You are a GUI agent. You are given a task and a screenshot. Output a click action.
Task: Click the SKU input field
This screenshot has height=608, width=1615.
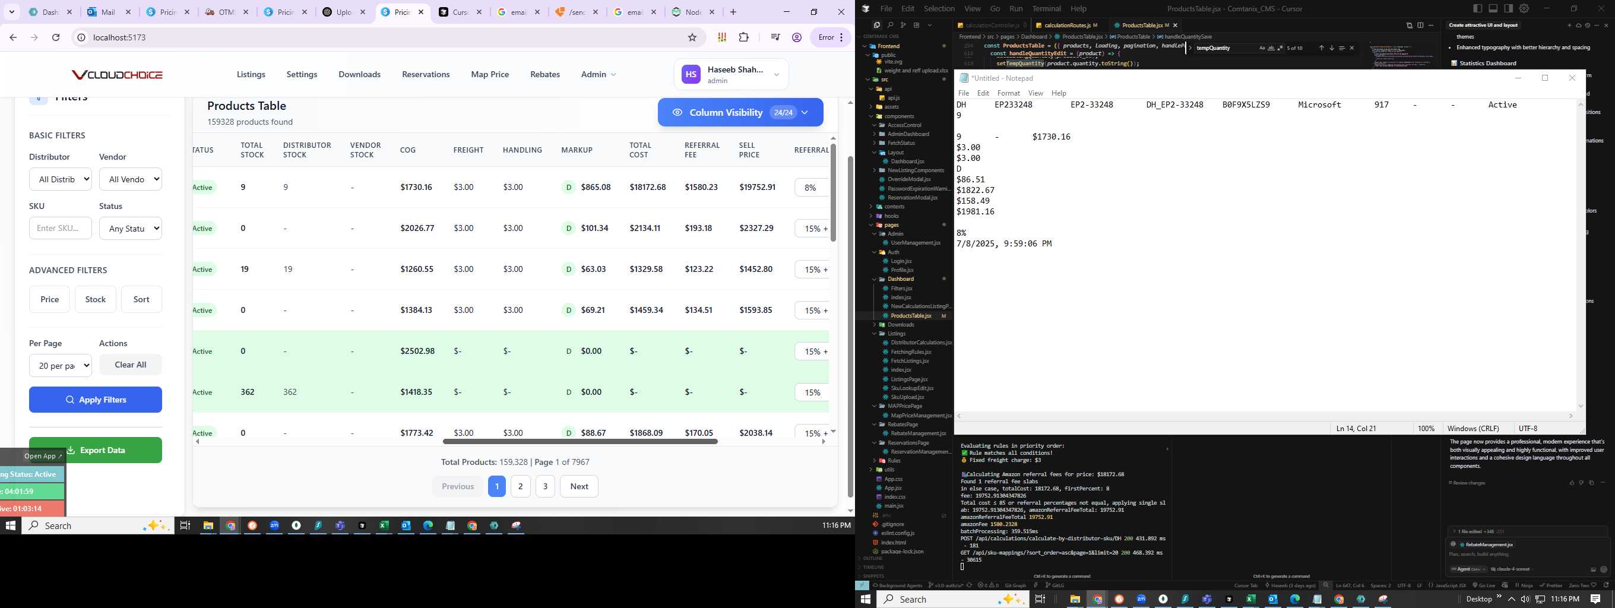pyautogui.click(x=60, y=228)
